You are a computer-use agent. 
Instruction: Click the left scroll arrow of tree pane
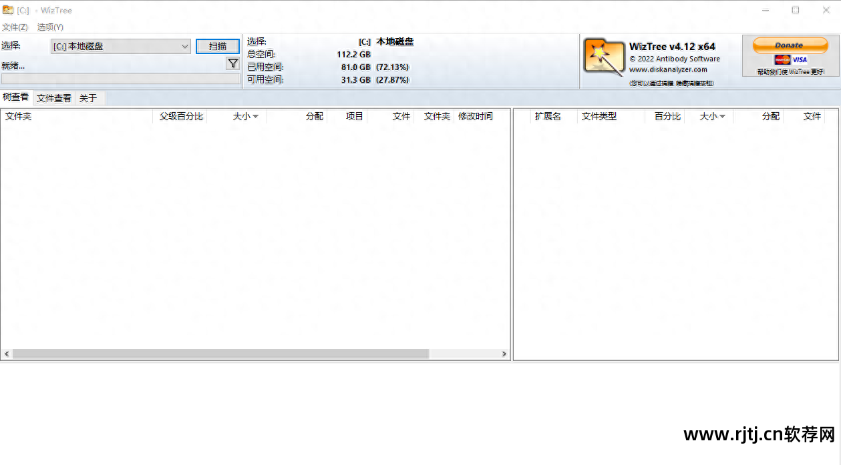(7, 354)
